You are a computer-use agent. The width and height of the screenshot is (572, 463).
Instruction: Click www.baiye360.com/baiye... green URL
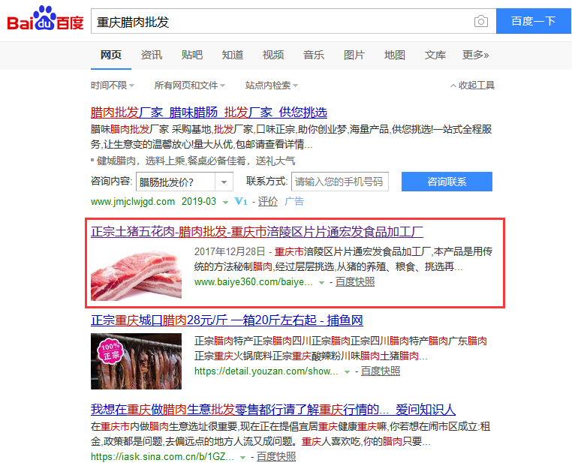254,282
